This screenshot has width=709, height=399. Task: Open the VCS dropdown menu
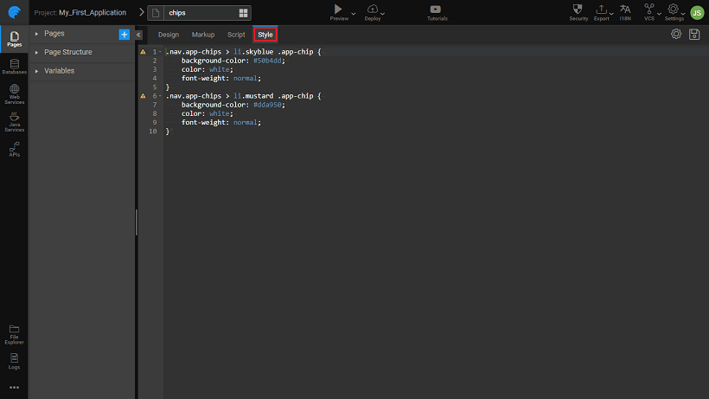649,11
